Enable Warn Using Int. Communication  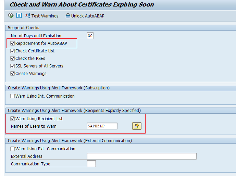point(13,96)
